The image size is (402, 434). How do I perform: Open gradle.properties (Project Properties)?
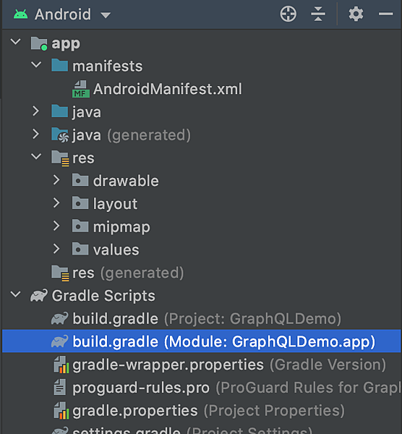[x=209, y=411]
